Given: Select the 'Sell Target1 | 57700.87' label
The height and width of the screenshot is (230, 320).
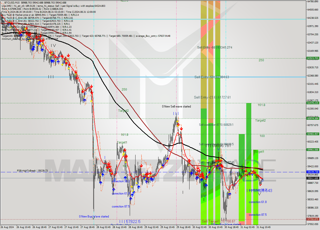Looking at the screenshot, I should tap(218, 221).
